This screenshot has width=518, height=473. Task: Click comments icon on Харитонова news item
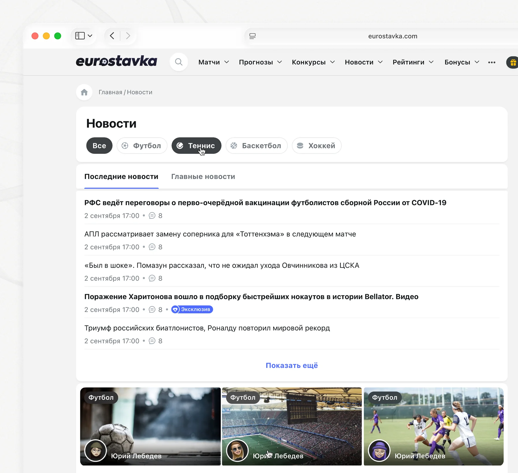coord(152,310)
